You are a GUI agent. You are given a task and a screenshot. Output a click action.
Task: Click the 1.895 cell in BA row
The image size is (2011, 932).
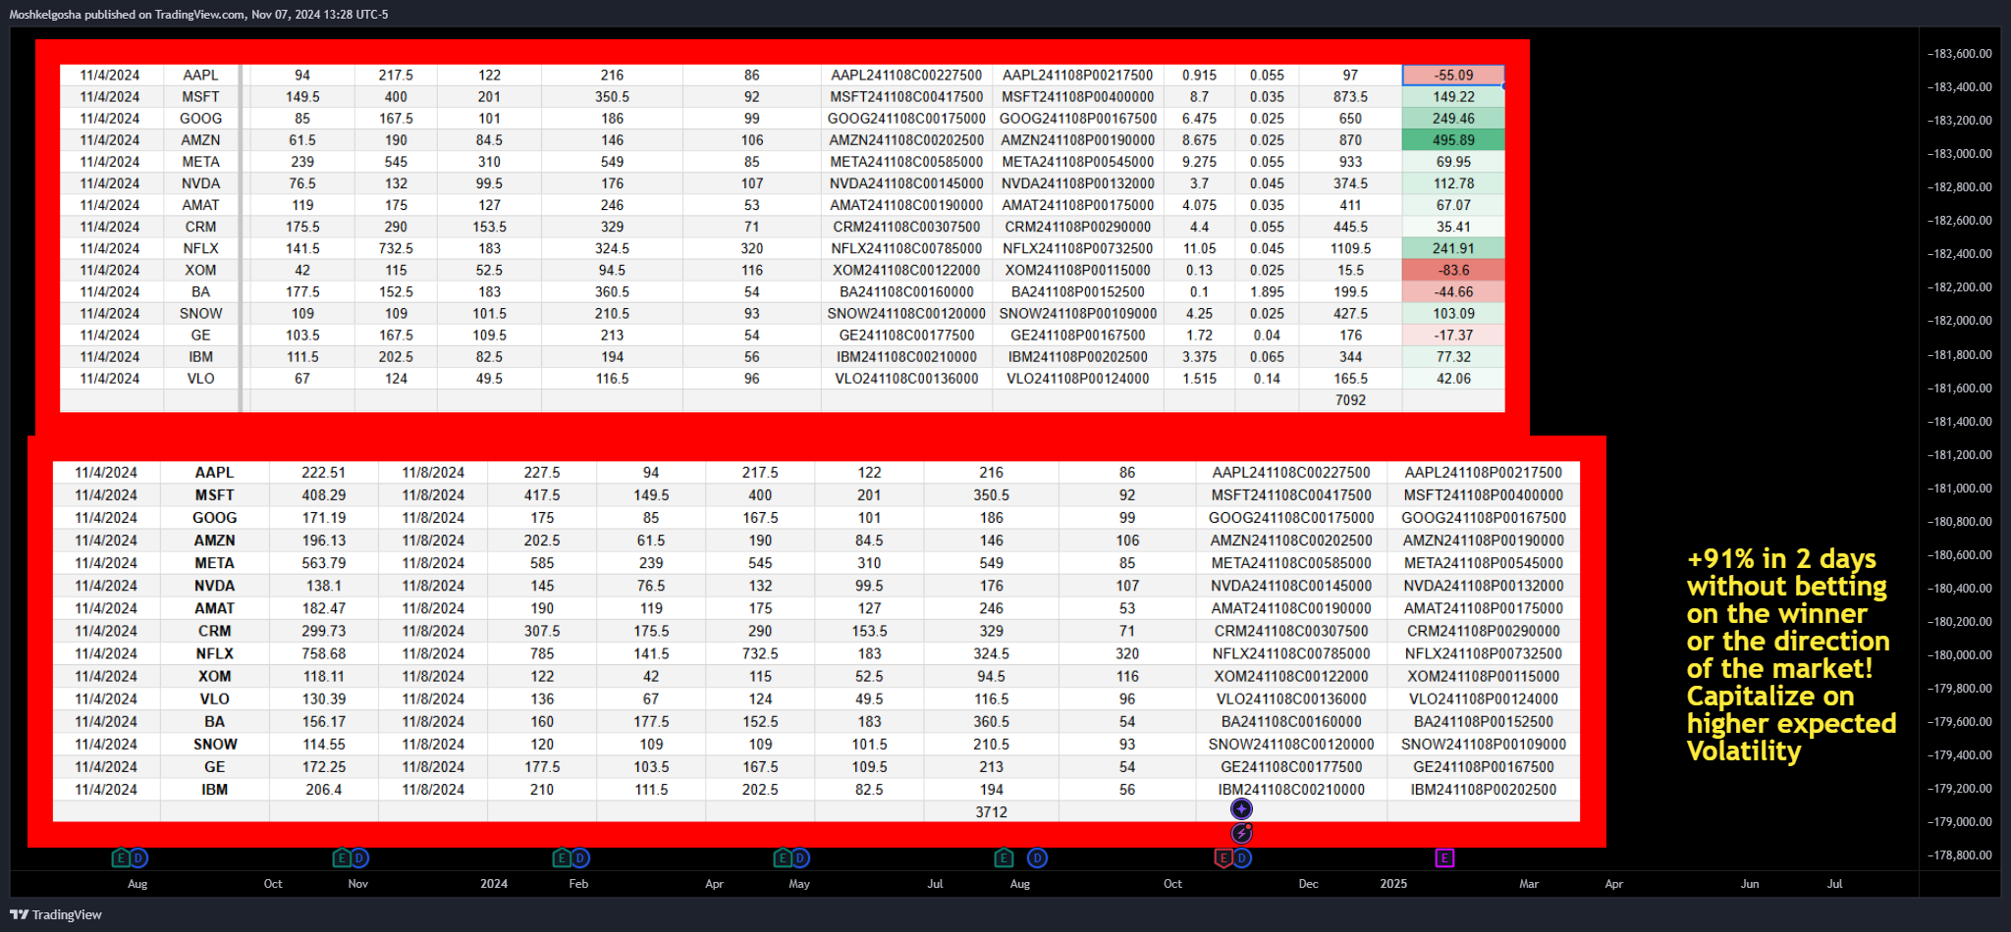(x=1267, y=292)
